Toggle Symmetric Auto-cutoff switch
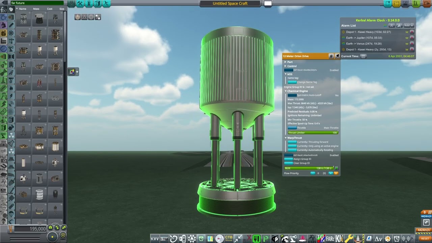This screenshot has height=243, width=432. point(292,95)
